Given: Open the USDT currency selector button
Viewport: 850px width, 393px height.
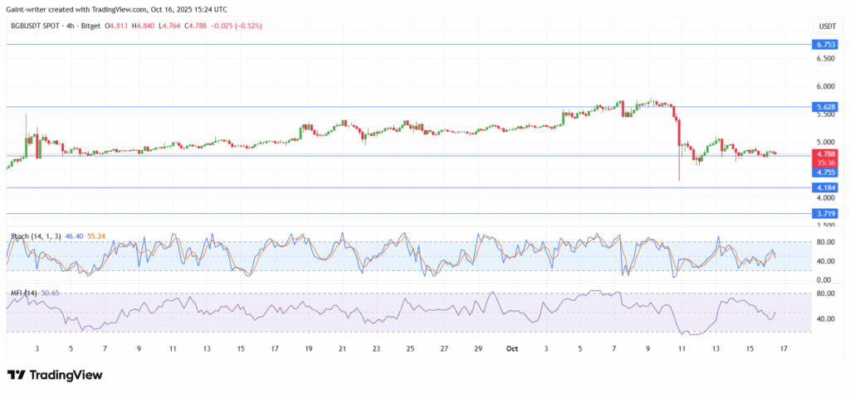Looking at the screenshot, I should pyautogui.click(x=828, y=26).
